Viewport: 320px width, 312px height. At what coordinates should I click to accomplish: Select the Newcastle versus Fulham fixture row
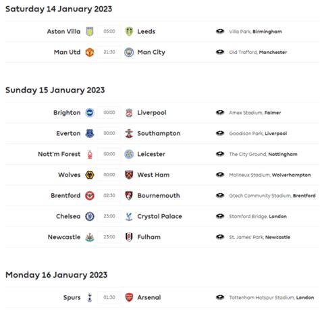coord(162,237)
